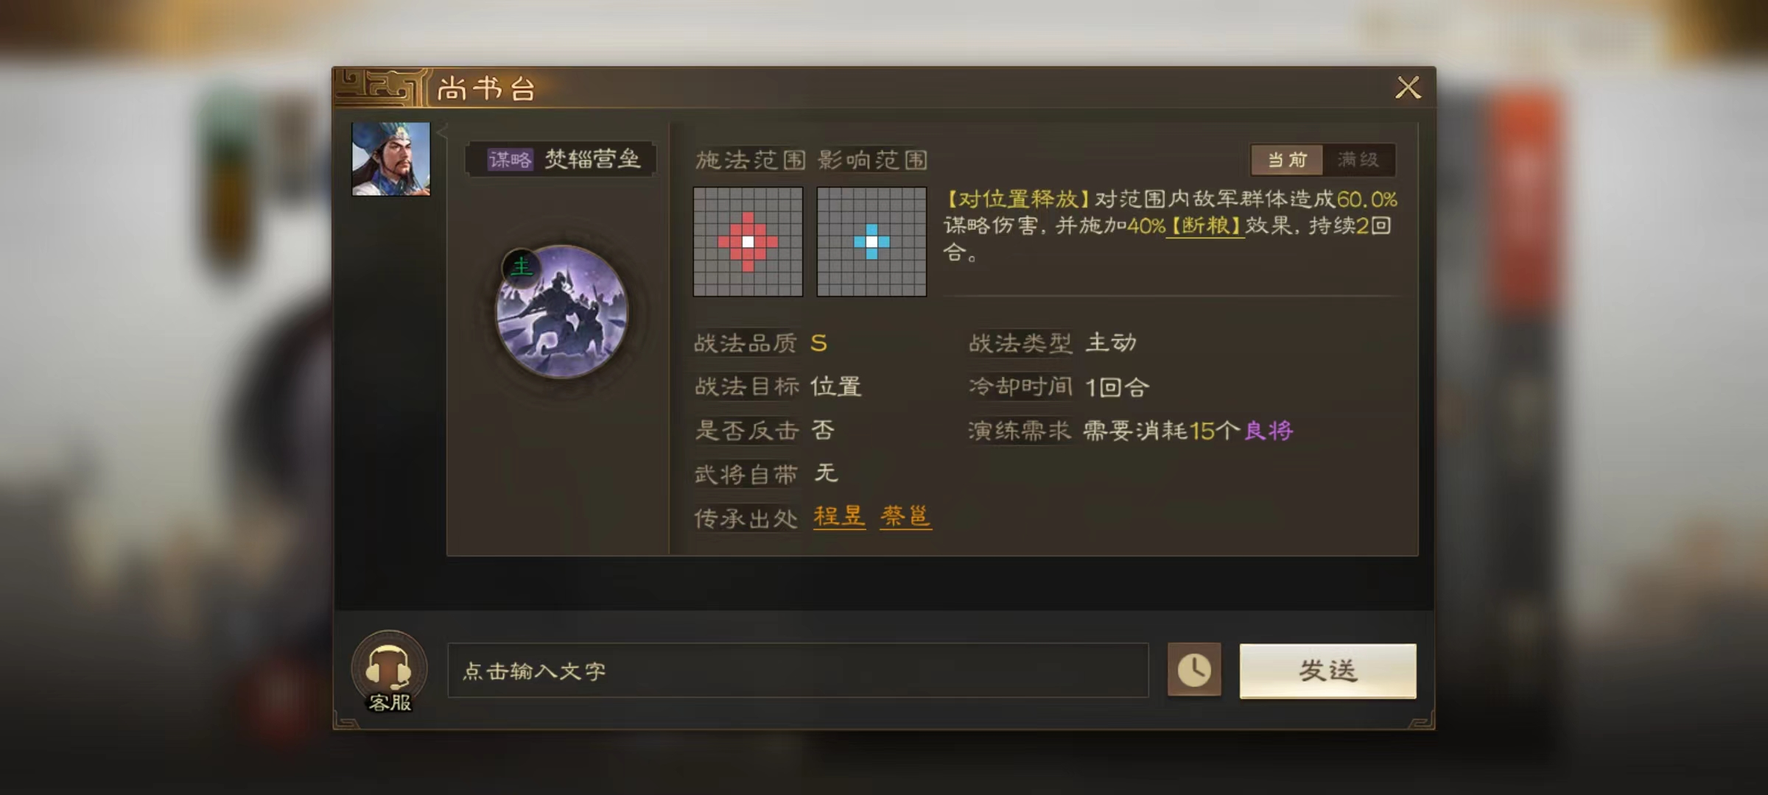Click the 焚辎营垒 skill name label
The image size is (1768, 795).
pyautogui.click(x=592, y=159)
